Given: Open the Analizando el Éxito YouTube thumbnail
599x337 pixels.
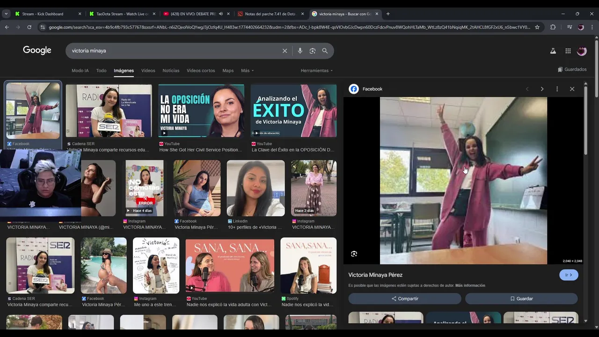Looking at the screenshot, I should (x=293, y=111).
